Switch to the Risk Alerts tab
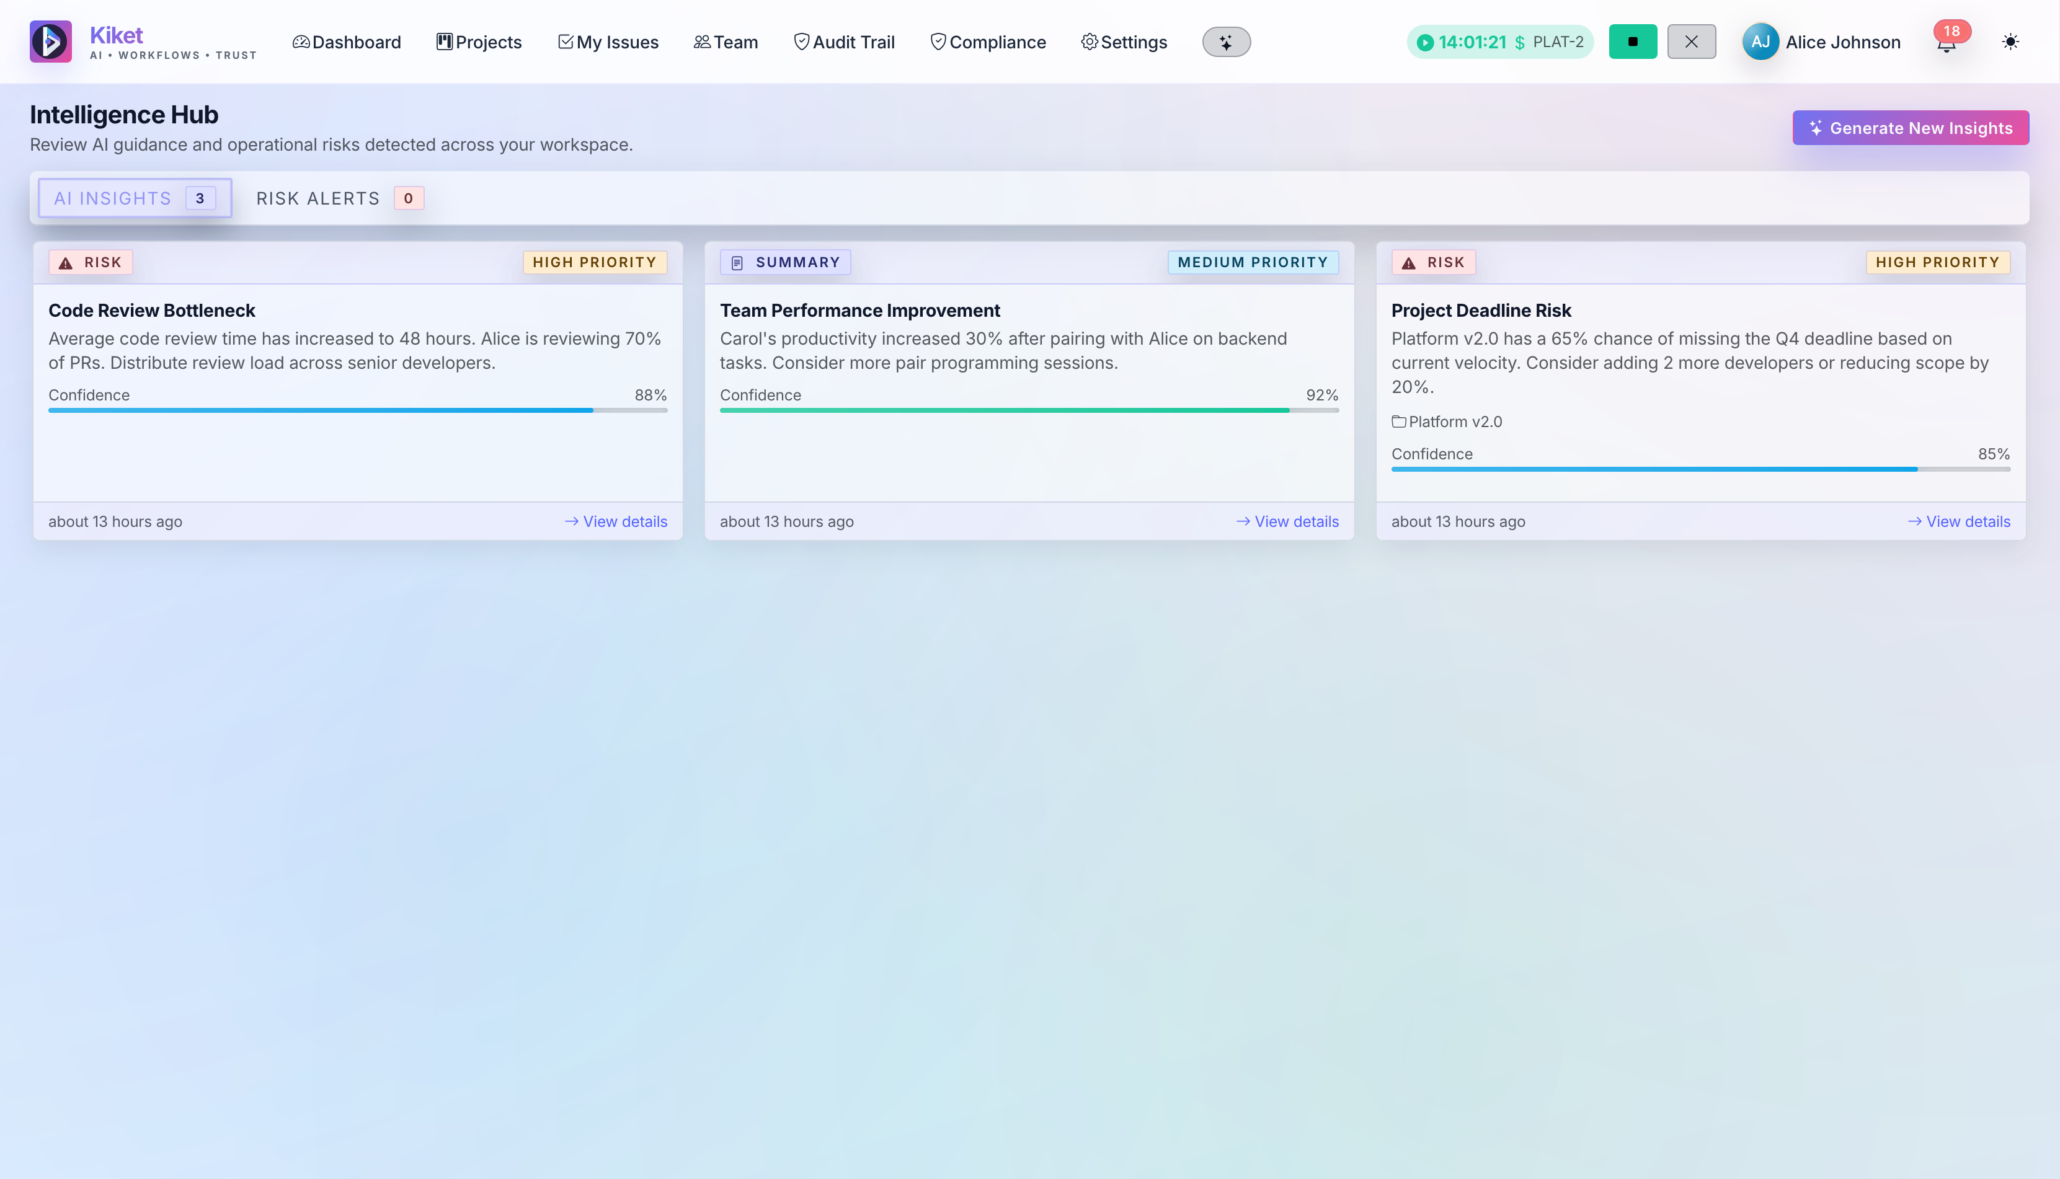The width and height of the screenshot is (2060, 1179). 339,198
